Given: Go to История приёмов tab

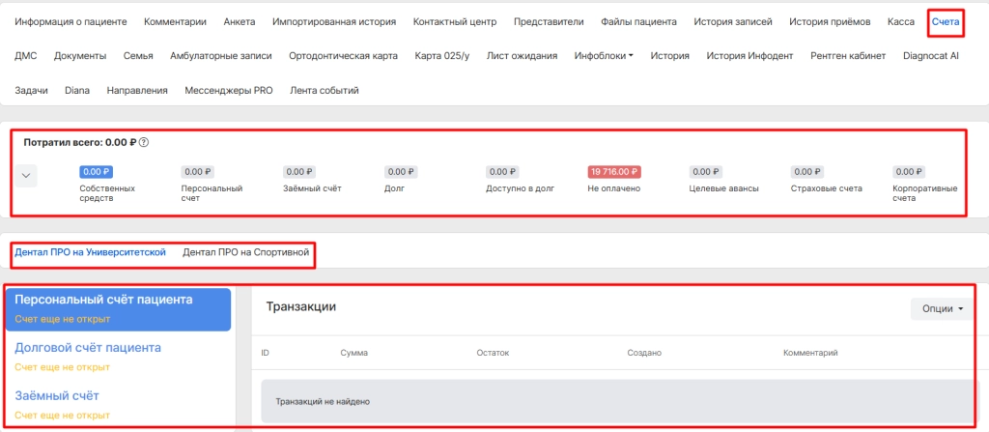Looking at the screenshot, I should (830, 21).
